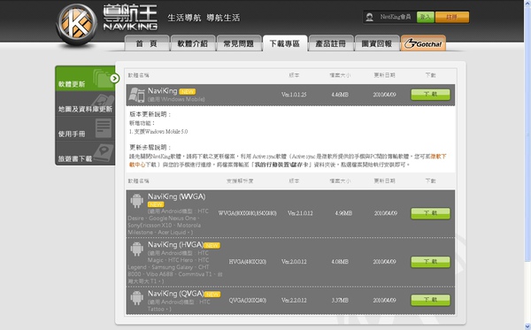Click the version text Ver.1.0.1.25
The width and height of the screenshot is (531, 330).
[x=294, y=95]
